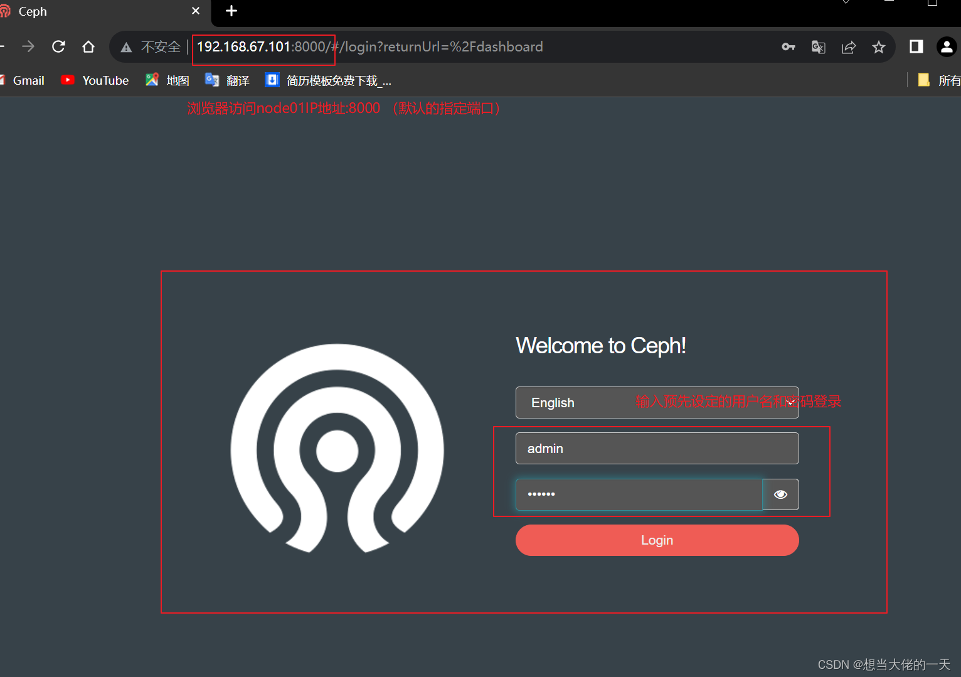Open the browser side panel
Image resolution: width=961 pixels, height=677 pixels.
tap(916, 46)
